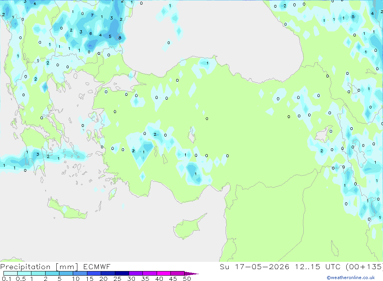Click the legend scale label '0.5'
The image size is (383, 281).
[x=21, y=279]
